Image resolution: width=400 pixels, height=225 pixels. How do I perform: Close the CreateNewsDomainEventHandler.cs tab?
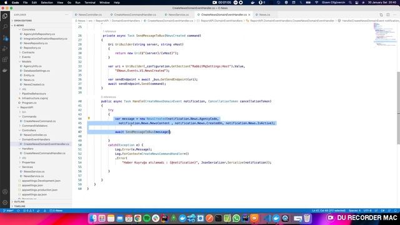[249, 15]
